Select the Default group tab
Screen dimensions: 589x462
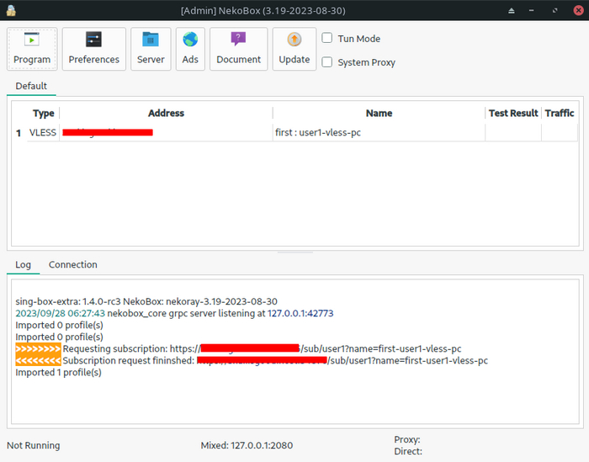pyautogui.click(x=31, y=86)
